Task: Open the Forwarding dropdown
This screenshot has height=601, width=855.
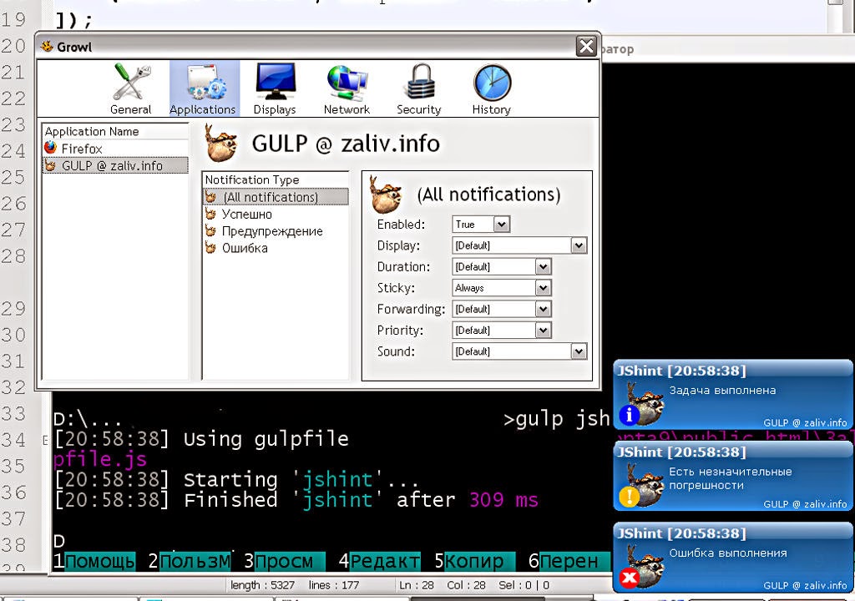Action: click(x=501, y=309)
